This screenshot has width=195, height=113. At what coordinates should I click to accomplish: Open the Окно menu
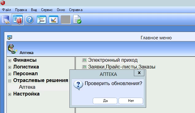point(61,10)
